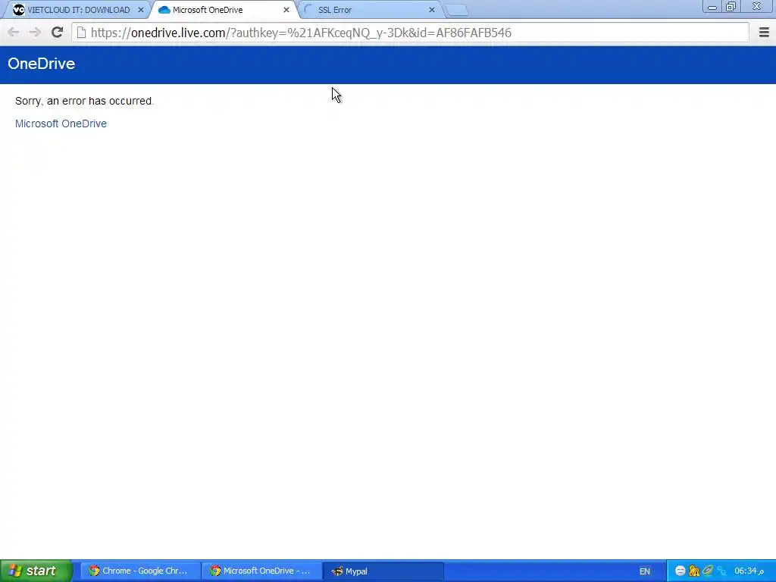
Task: Open the Chrome hamburger menu
Action: (x=764, y=33)
